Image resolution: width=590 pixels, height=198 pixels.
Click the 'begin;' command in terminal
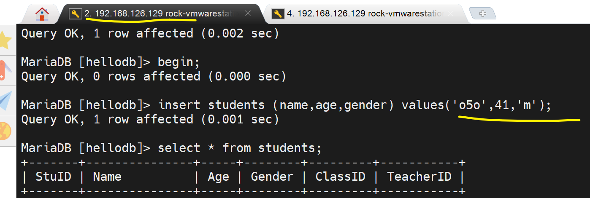pyautogui.click(x=179, y=62)
